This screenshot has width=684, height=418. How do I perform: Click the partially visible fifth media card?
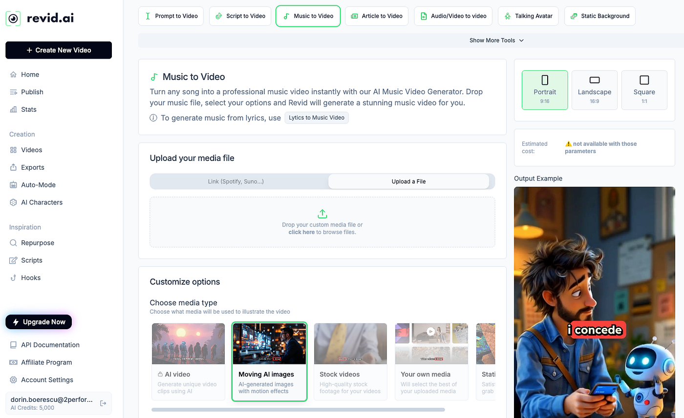pyautogui.click(x=486, y=361)
